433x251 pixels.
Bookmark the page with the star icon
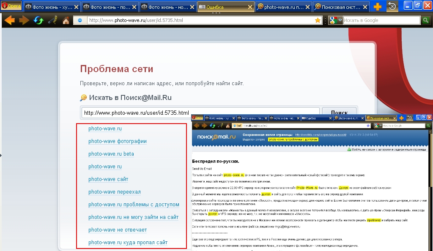click(x=318, y=20)
